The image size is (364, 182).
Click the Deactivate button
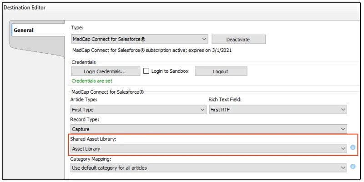click(x=238, y=40)
